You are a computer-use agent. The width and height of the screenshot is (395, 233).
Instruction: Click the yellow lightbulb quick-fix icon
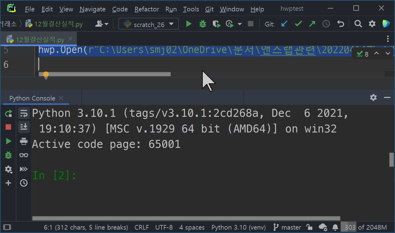46,75
